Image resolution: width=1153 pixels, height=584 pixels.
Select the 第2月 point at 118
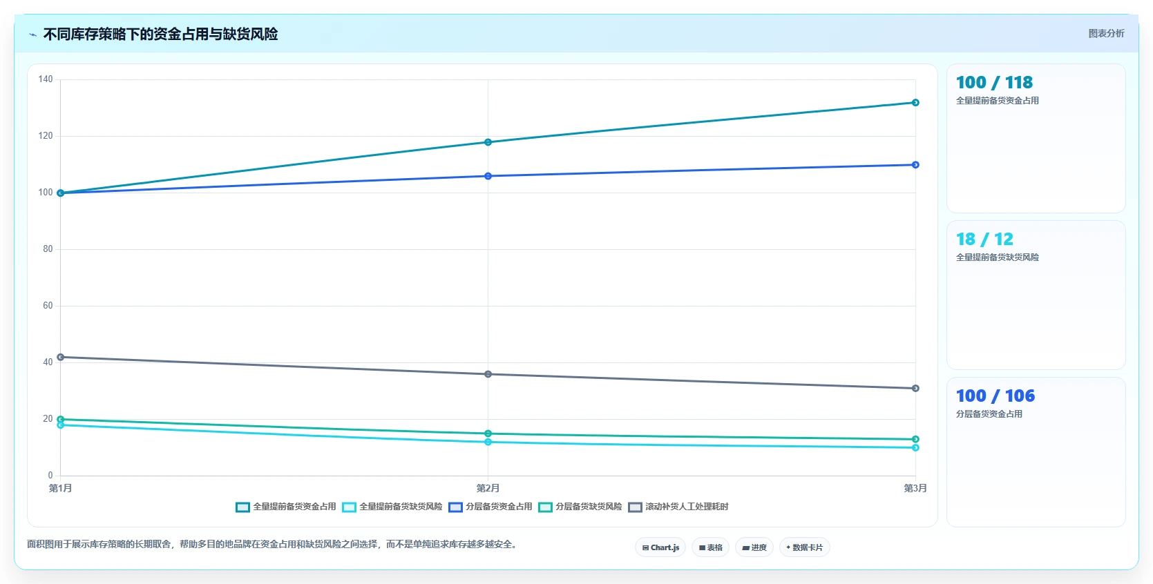(488, 142)
